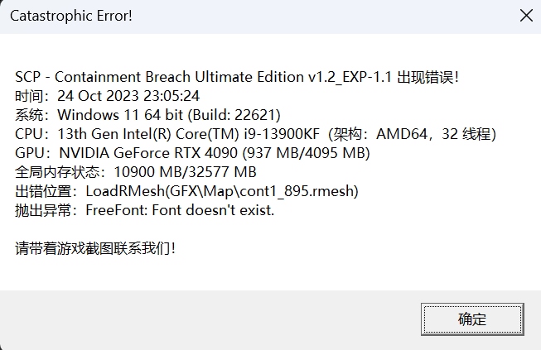Click the 32 线程 thread count text
The image size is (541, 350).
[466, 134]
